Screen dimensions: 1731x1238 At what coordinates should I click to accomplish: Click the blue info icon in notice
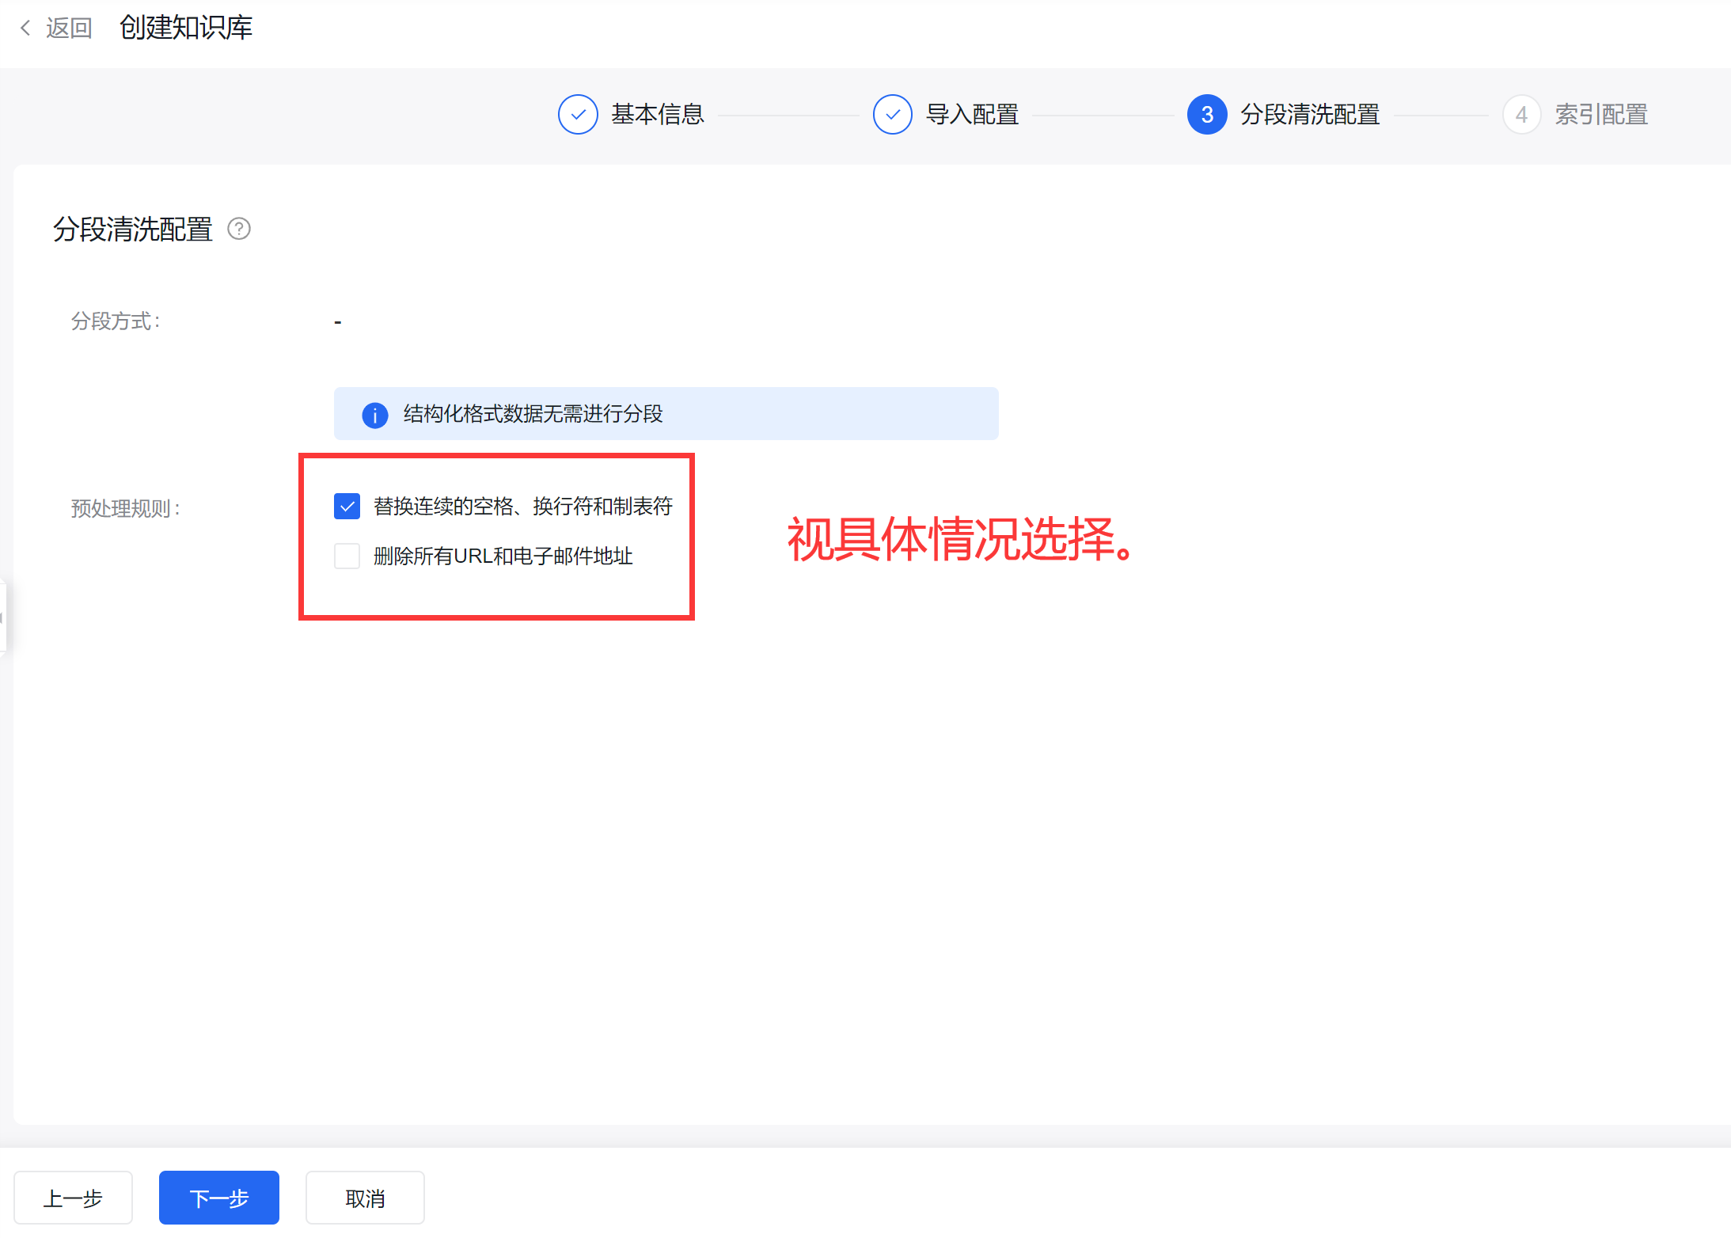tap(374, 415)
